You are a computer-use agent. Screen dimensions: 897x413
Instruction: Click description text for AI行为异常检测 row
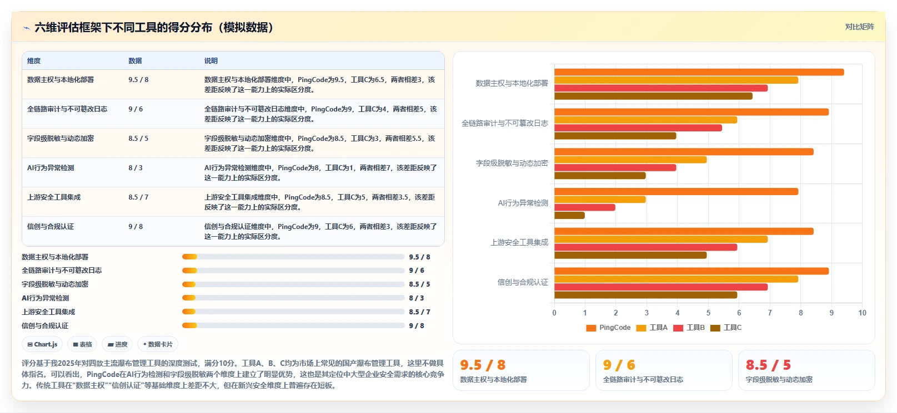pos(320,173)
